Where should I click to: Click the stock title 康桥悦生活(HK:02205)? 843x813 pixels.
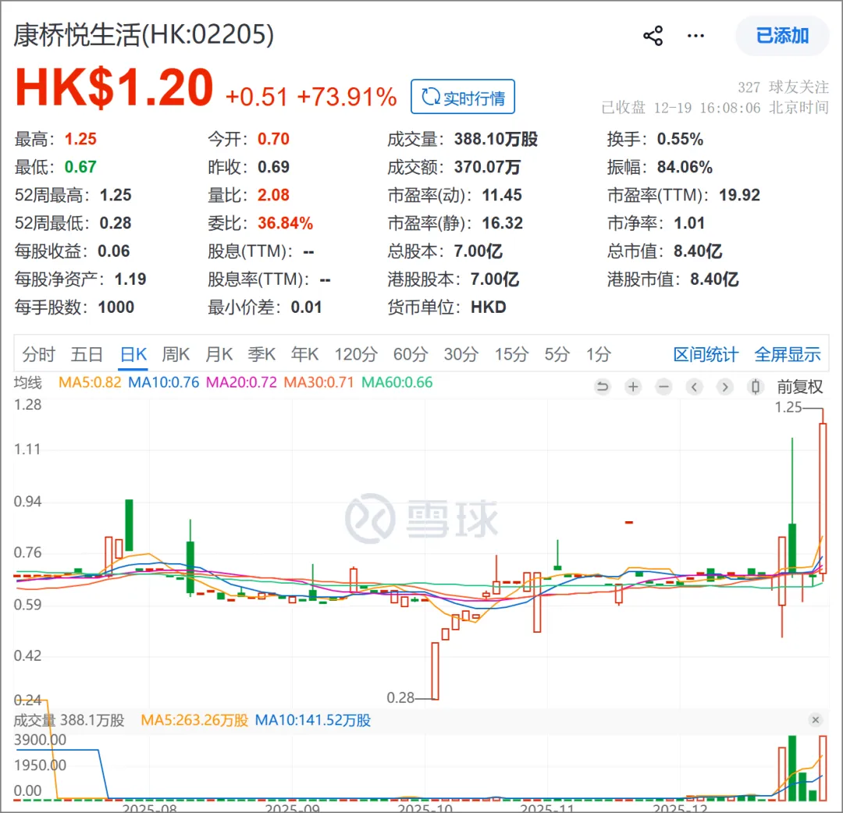144,35
